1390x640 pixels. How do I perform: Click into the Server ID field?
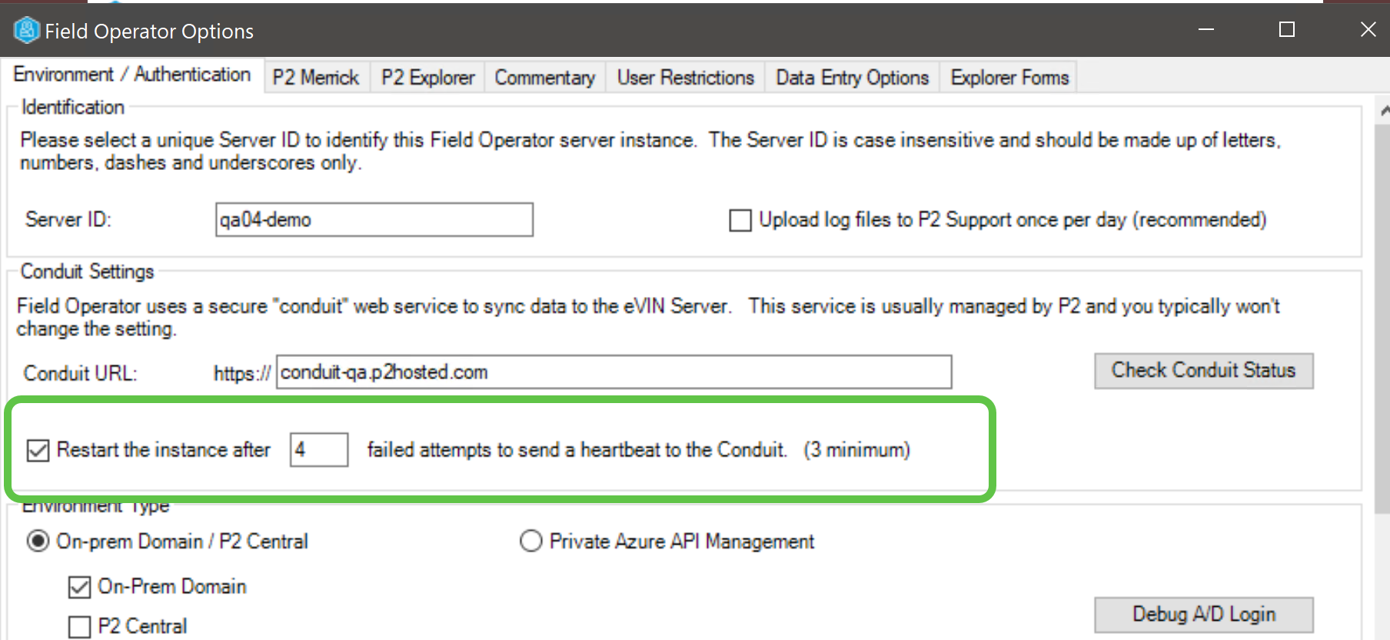coord(374,220)
